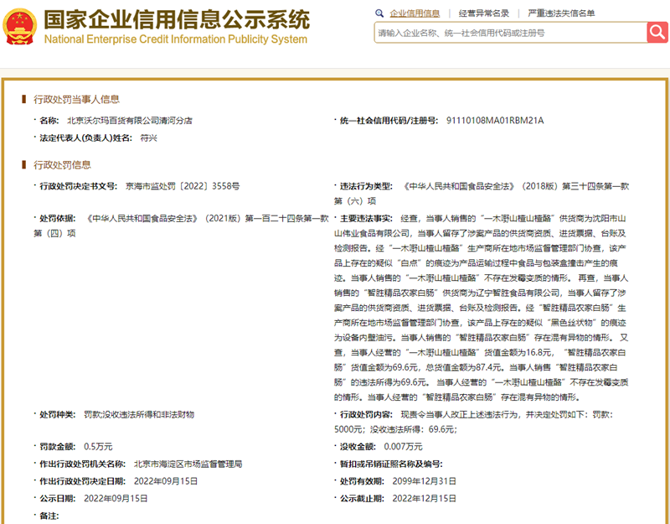Click the 统一社会信用代码/注册号 label
The width and height of the screenshot is (670, 524).
point(389,121)
